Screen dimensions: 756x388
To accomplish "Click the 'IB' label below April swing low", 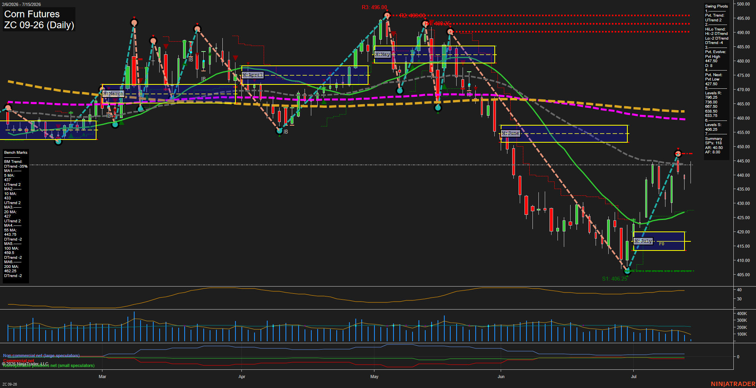I will click(285, 132).
